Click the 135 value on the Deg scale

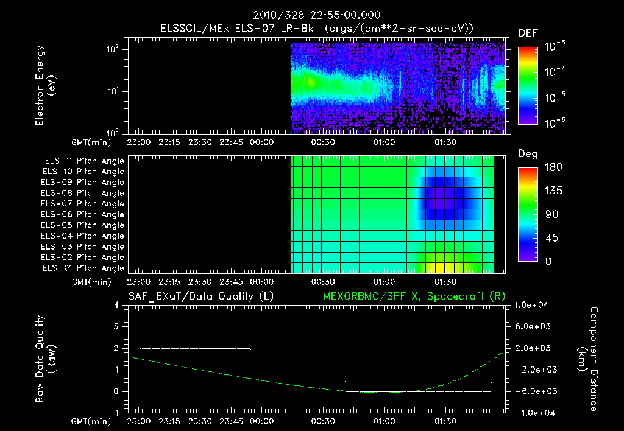(553, 191)
